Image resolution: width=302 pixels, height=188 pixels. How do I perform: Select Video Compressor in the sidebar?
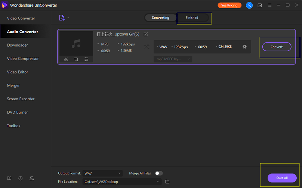(23, 59)
